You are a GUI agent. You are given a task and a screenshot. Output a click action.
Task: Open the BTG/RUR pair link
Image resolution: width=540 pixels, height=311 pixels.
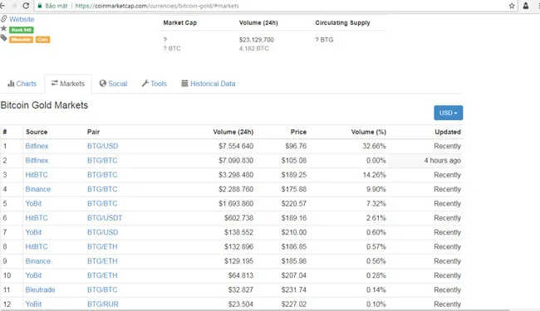pyautogui.click(x=103, y=304)
